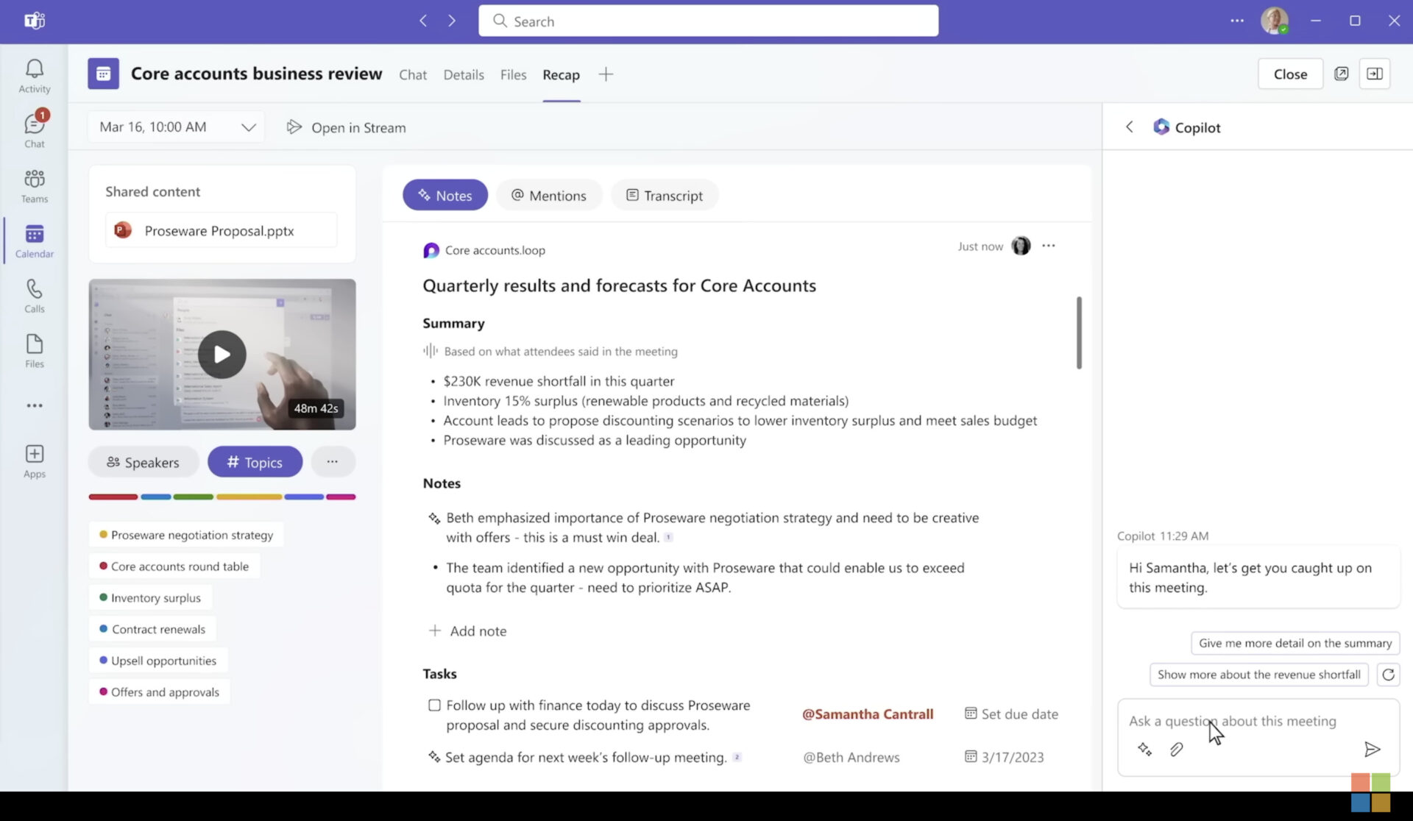
Task: Switch to the Files tab
Action: pos(513,74)
